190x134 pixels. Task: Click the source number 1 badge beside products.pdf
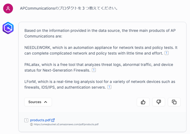pos(26,120)
